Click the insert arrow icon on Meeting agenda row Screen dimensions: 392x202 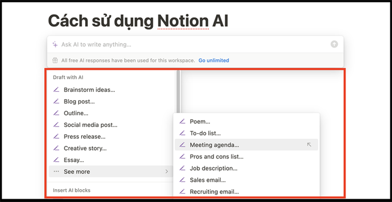click(x=309, y=144)
